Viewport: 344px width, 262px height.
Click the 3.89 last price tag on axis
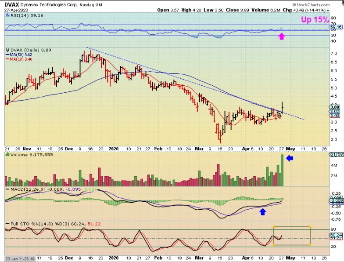[x=335, y=107]
